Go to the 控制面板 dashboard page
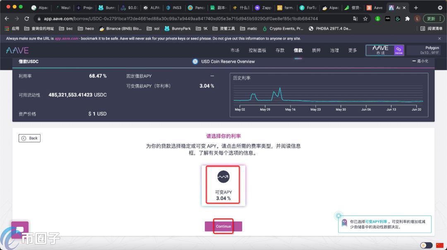The width and height of the screenshot is (447, 250). [257, 50]
